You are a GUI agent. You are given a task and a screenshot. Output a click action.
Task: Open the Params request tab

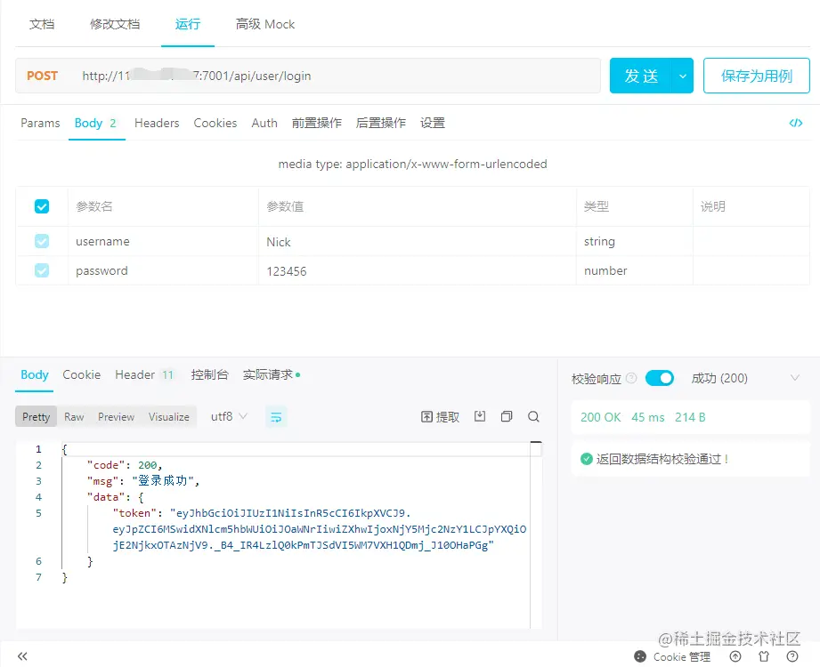[40, 123]
